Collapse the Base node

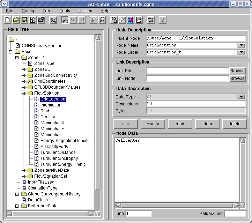[x=11, y=52]
